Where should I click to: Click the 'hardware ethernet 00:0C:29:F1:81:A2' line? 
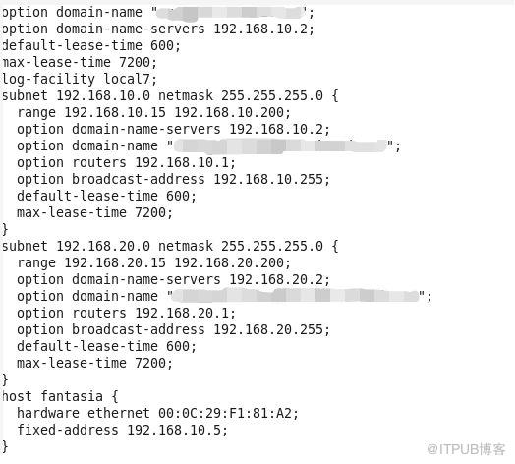click(157, 414)
